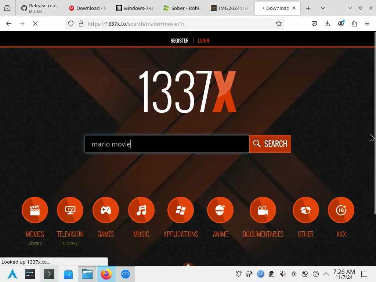Stop loading the page

35,23
